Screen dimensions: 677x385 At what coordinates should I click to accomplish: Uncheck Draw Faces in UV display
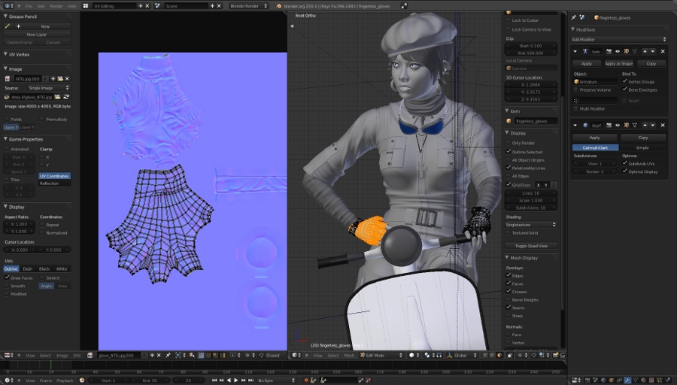(7, 277)
